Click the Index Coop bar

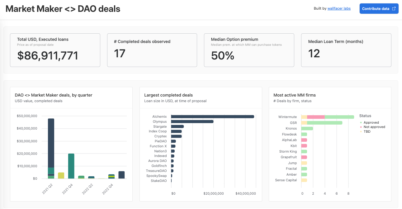pos(177,131)
